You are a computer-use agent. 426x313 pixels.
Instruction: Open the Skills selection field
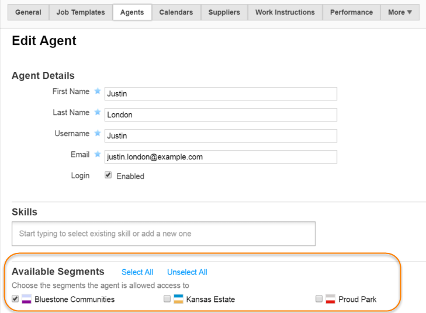click(x=163, y=234)
